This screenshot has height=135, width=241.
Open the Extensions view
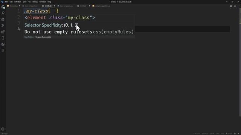pos(3,32)
